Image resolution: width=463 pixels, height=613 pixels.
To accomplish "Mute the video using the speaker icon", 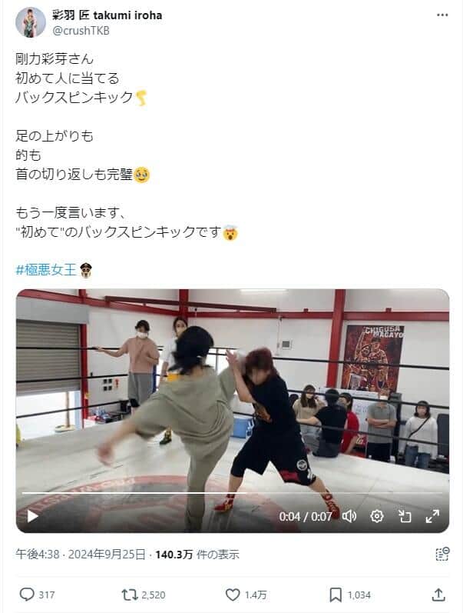I will (x=349, y=516).
